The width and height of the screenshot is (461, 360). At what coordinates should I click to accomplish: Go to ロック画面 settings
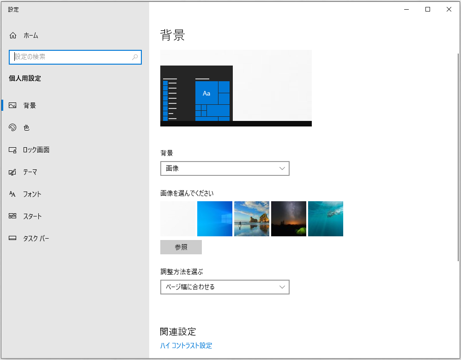point(75,150)
